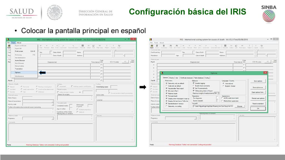The width and height of the screenshot is (285, 160).
Task: Click the Close icon in the right IRIS window toolbar
Action: (x=157, y=46)
